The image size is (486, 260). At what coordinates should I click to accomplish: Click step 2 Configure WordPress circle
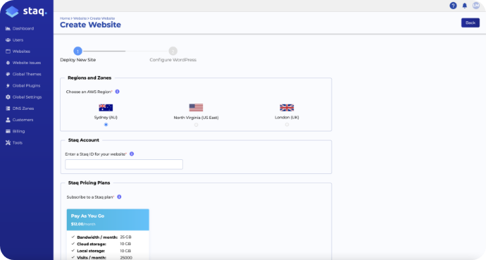(173, 51)
